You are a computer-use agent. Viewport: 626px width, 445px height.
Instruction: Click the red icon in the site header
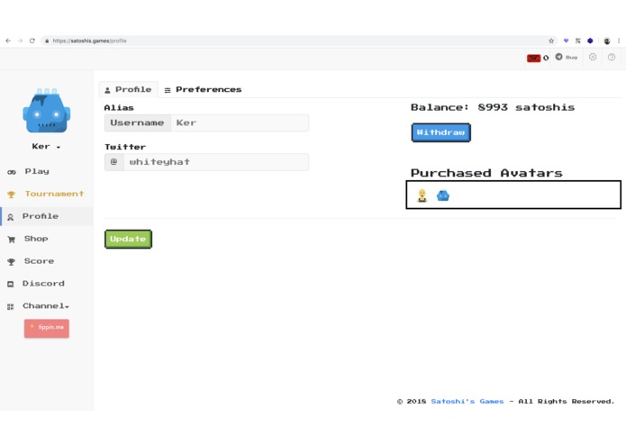[x=533, y=59]
